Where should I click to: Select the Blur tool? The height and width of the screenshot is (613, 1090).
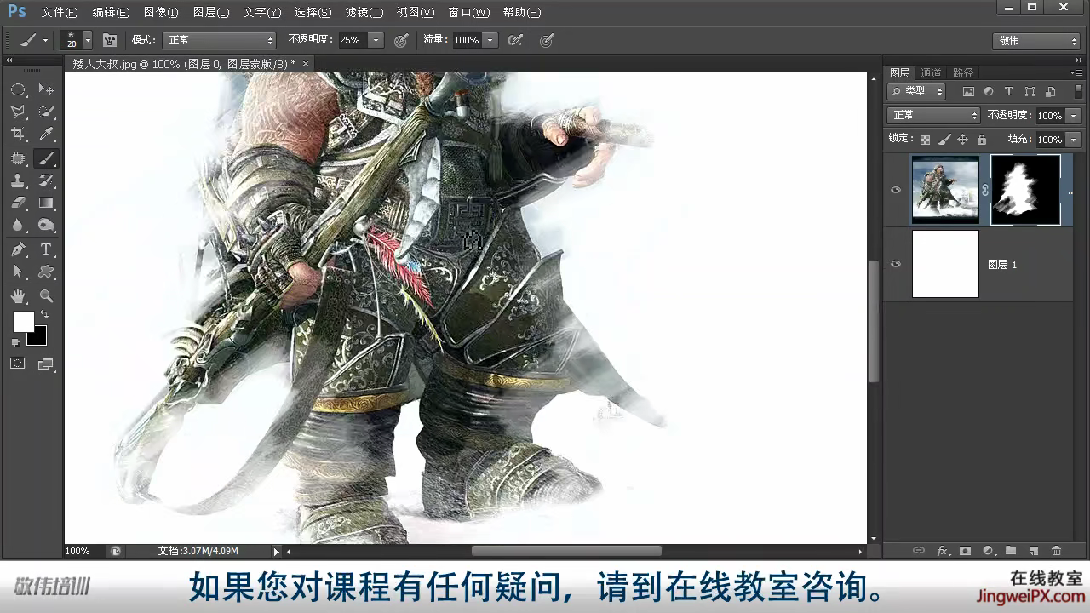(18, 225)
